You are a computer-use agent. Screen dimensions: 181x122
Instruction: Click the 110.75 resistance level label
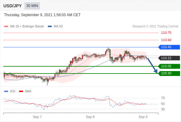tap(166, 33)
